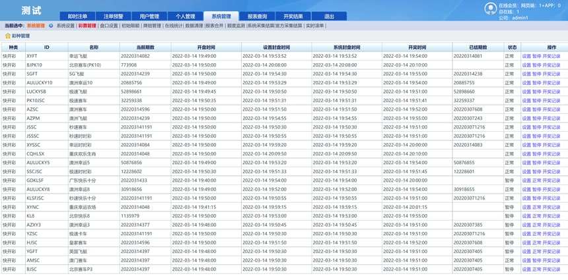
Task: View 开奖记录 for the SGFT row
Action: [551, 74]
